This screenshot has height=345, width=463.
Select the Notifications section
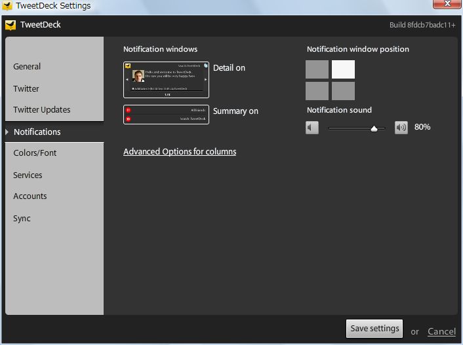pos(37,132)
